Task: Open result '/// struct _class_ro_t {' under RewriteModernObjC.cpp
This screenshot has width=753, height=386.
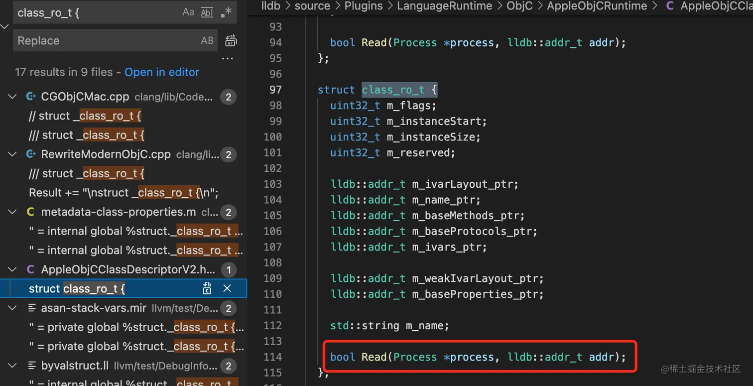Action: pyautogui.click(x=87, y=173)
